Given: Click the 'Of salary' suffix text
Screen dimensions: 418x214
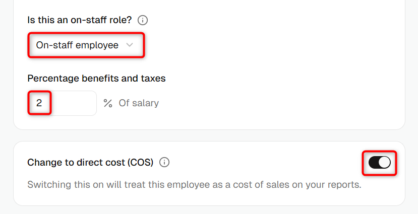Looking at the screenshot, I should [x=139, y=103].
